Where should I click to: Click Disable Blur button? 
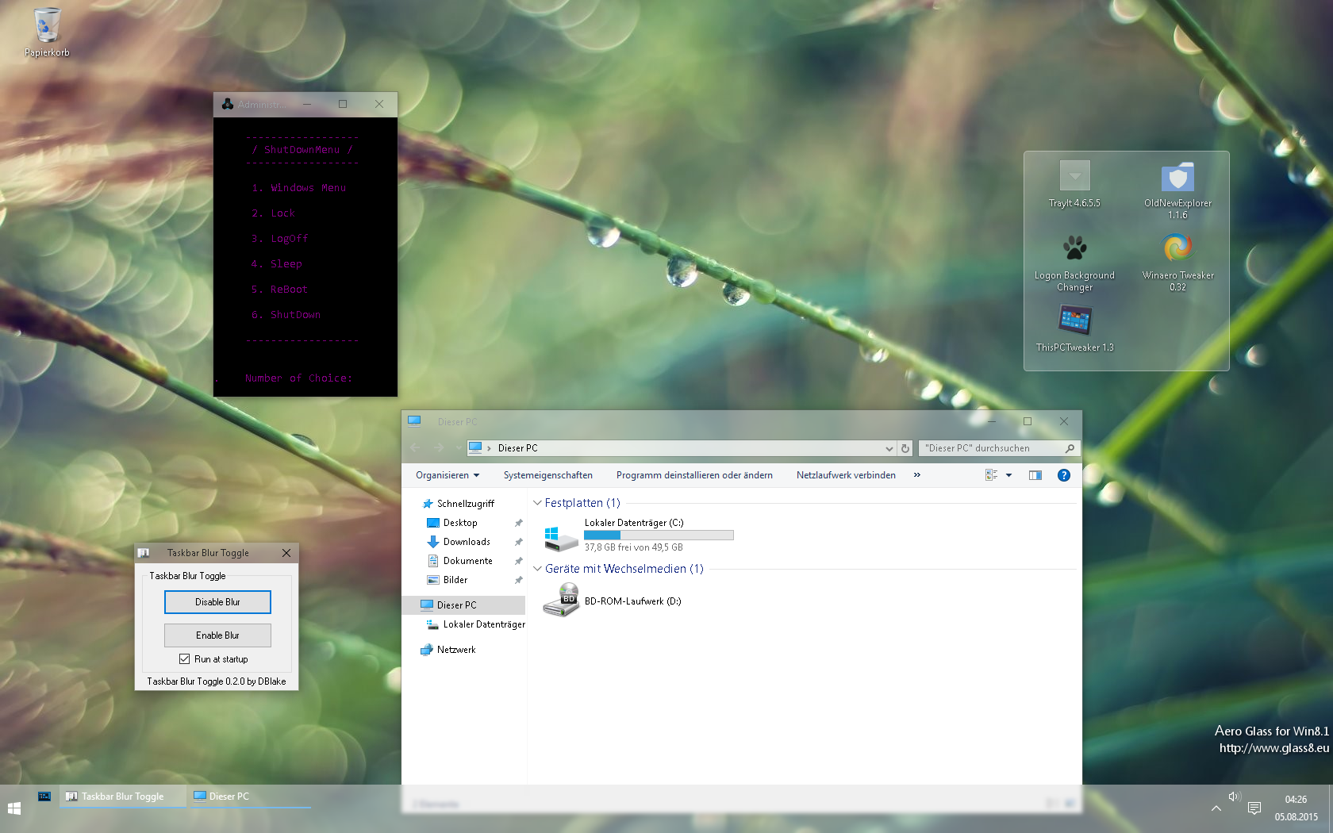(217, 602)
